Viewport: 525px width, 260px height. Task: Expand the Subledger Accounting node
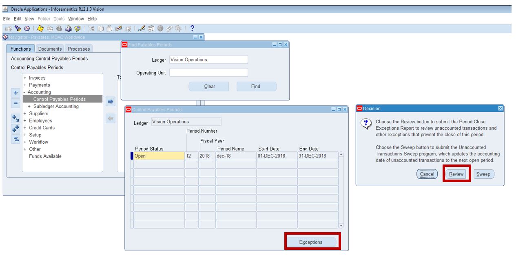pyautogui.click(x=29, y=107)
